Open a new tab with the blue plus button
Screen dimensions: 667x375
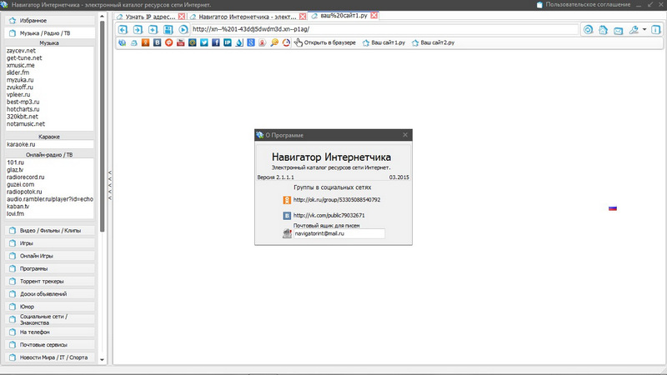pyautogui.click(x=153, y=29)
